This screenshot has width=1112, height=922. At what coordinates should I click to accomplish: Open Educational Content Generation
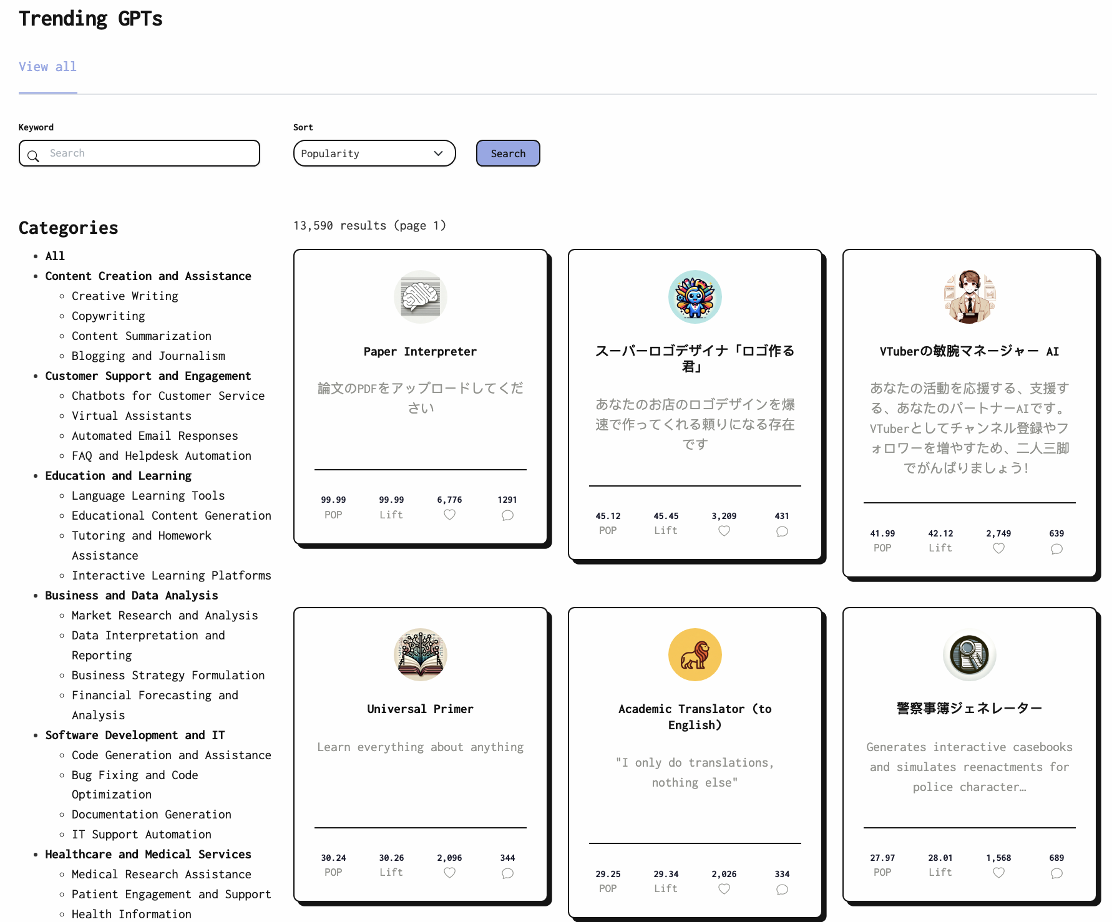[x=172, y=515]
